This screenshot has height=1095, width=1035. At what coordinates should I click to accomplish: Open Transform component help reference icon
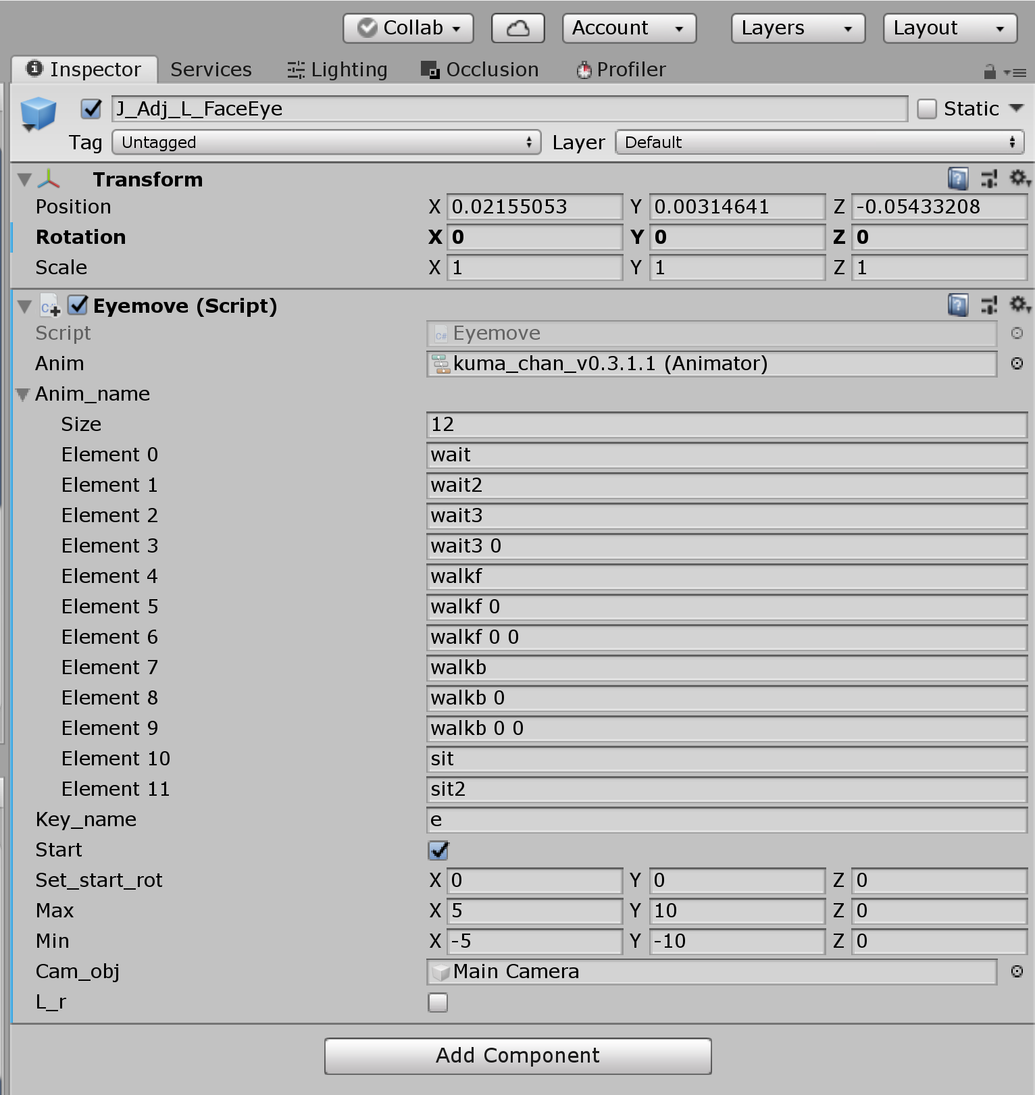[957, 179]
